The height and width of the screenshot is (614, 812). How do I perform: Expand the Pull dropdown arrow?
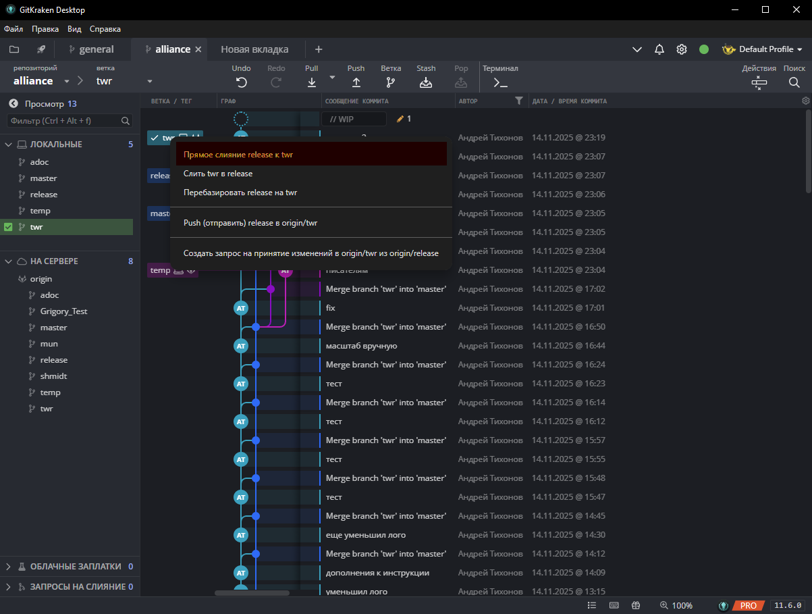tap(331, 77)
